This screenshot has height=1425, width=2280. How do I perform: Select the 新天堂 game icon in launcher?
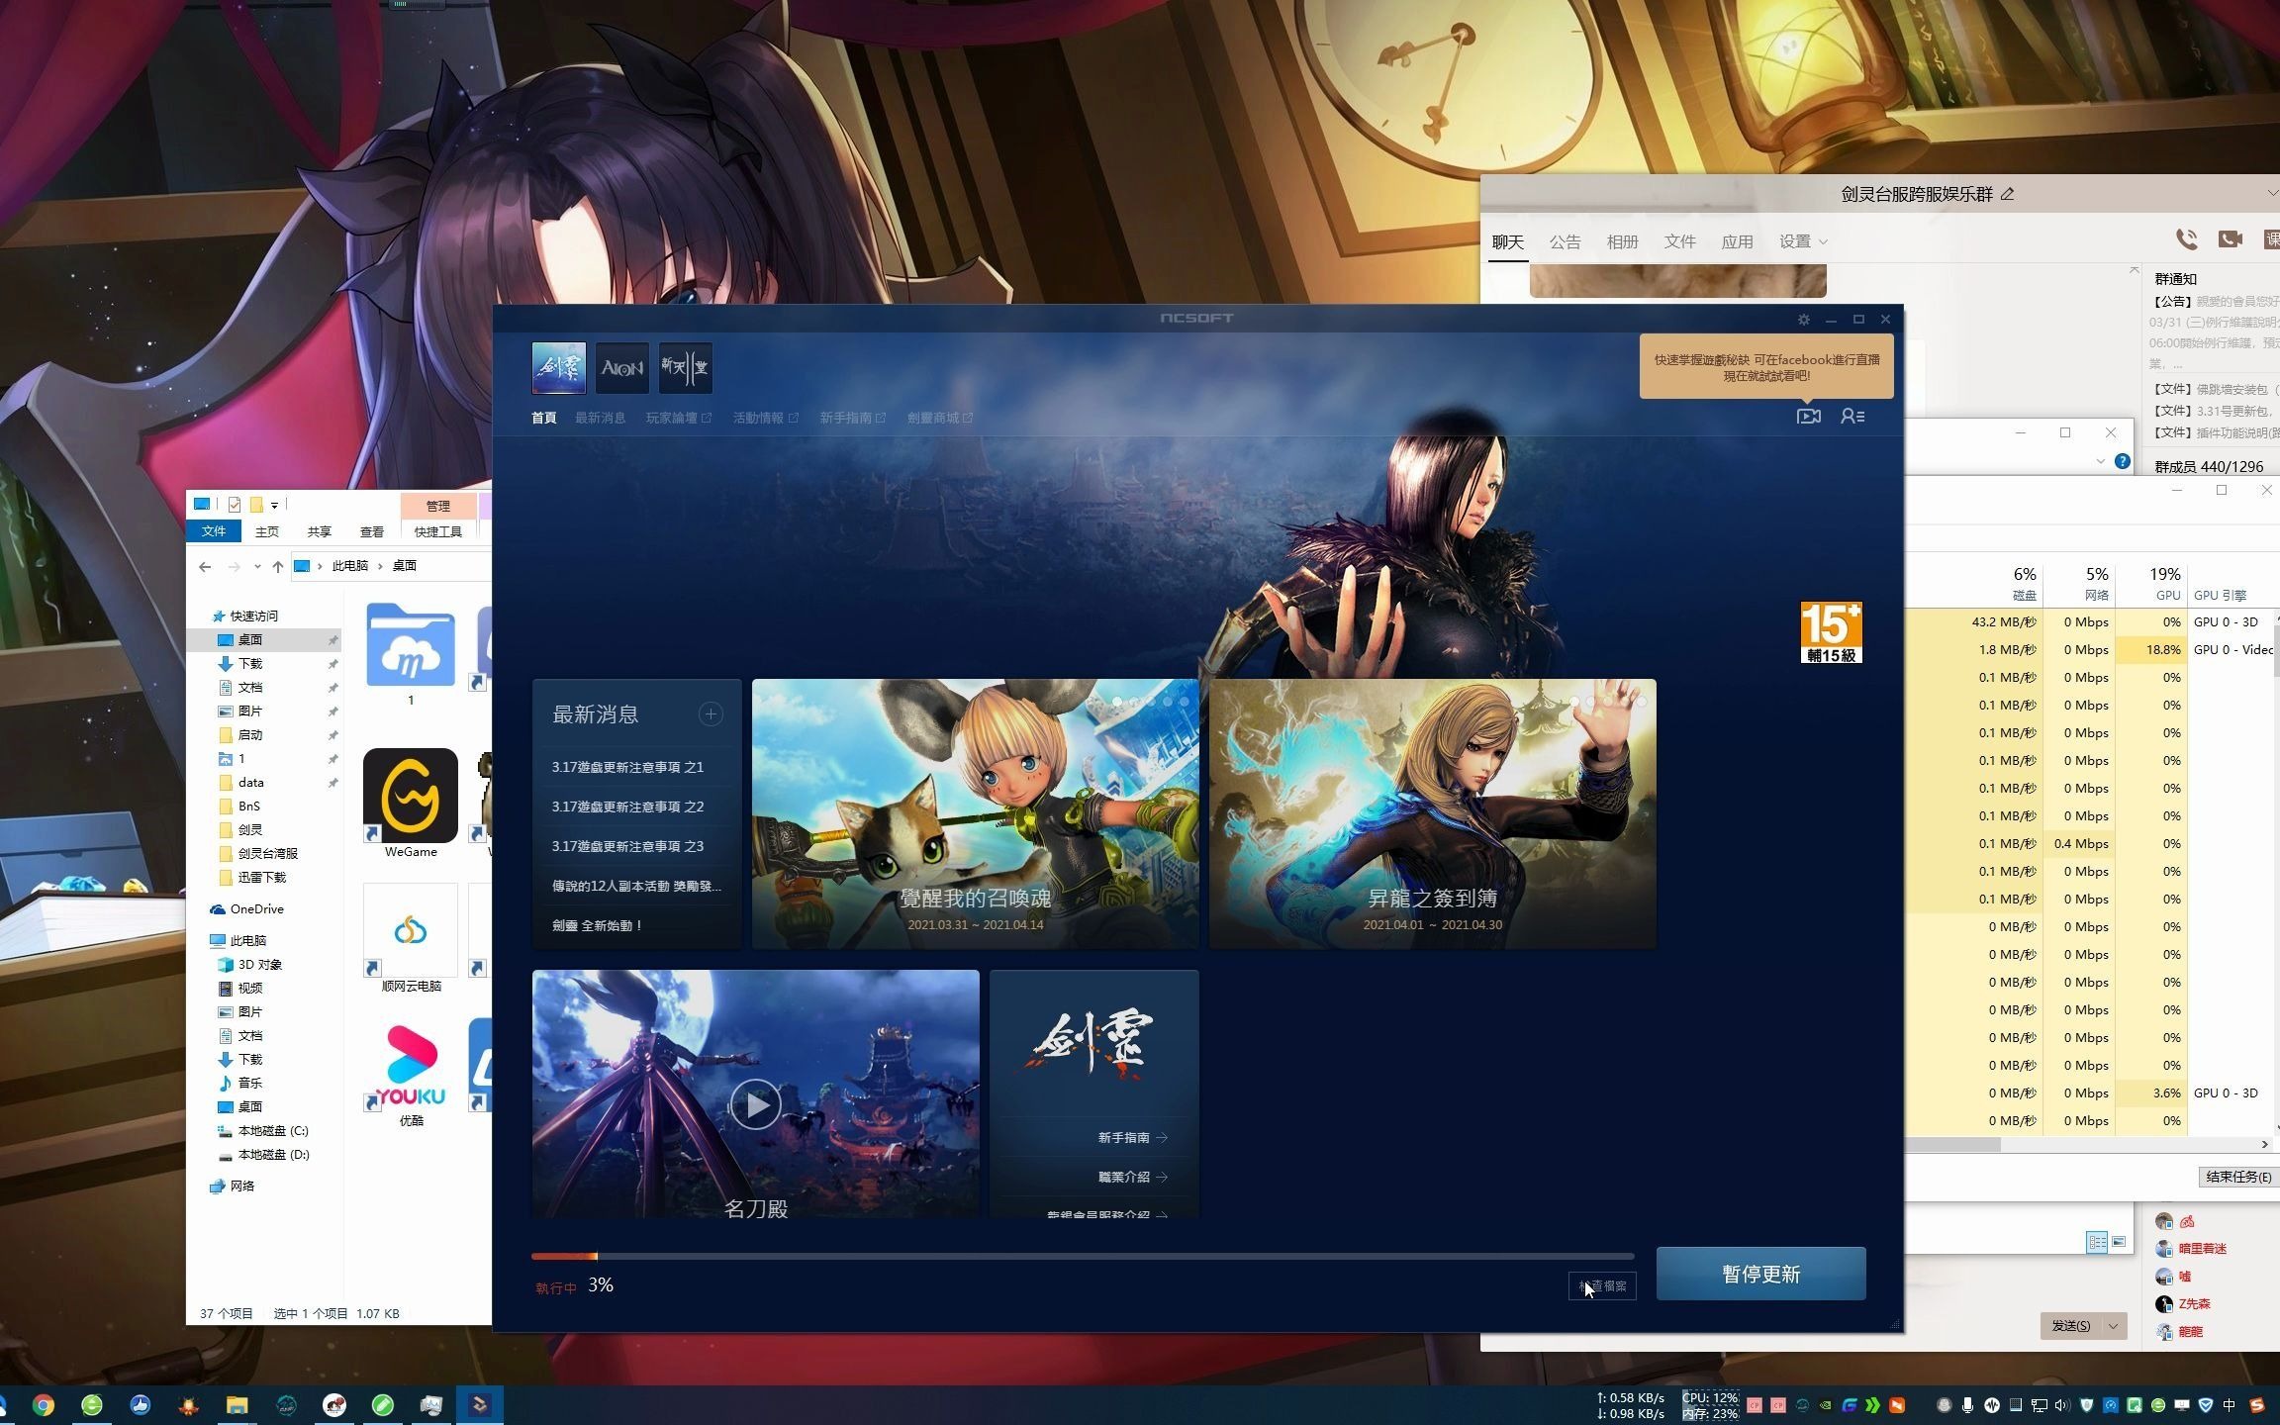tap(685, 368)
